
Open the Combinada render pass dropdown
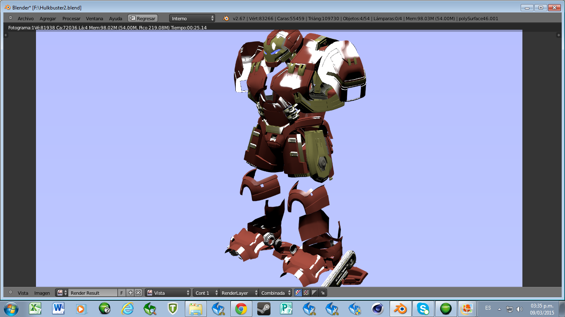tap(275, 293)
